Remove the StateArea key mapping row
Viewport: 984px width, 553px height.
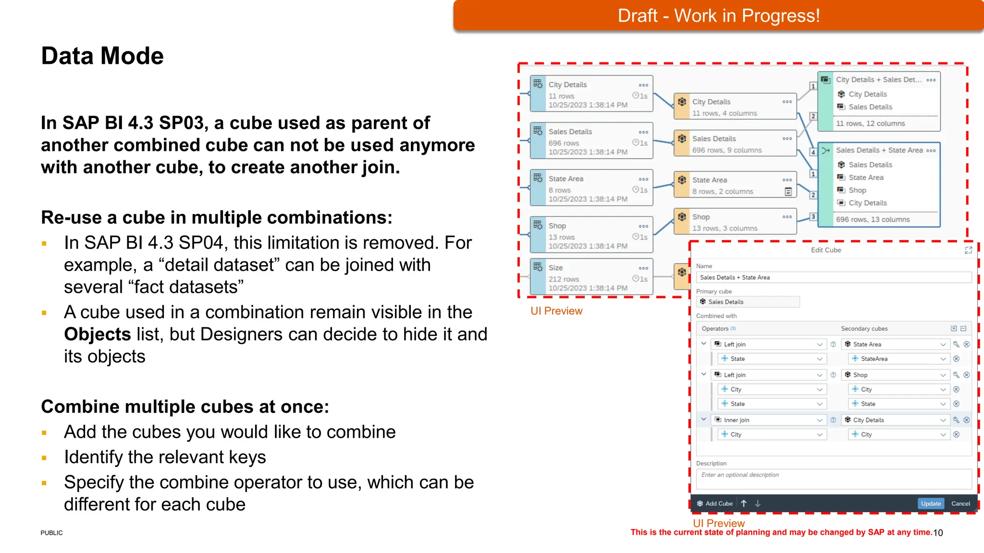pos(957,359)
